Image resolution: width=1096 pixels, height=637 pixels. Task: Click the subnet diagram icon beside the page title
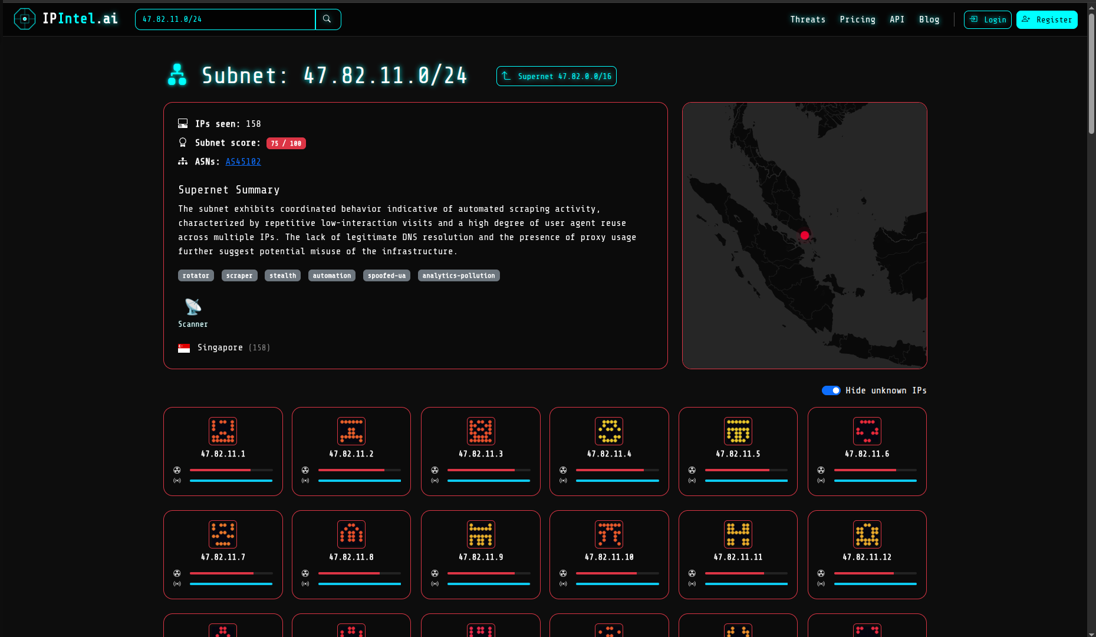(176, 75)
